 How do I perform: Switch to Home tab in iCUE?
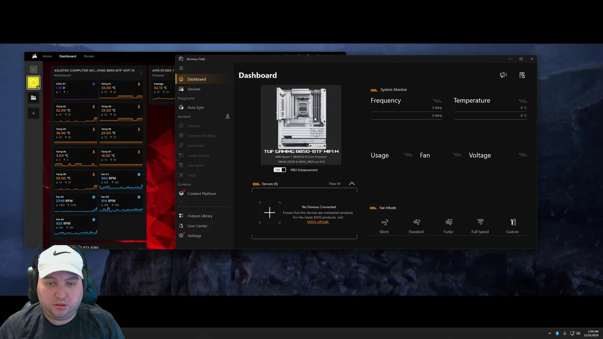point(47,56)
